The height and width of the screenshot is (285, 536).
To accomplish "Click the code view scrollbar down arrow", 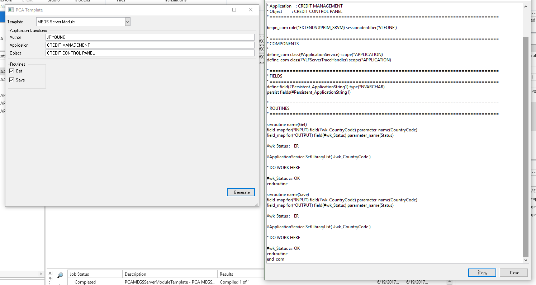I will pos(526,260).
